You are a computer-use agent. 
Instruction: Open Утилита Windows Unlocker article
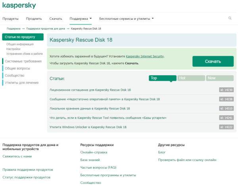tap(88, 127)
